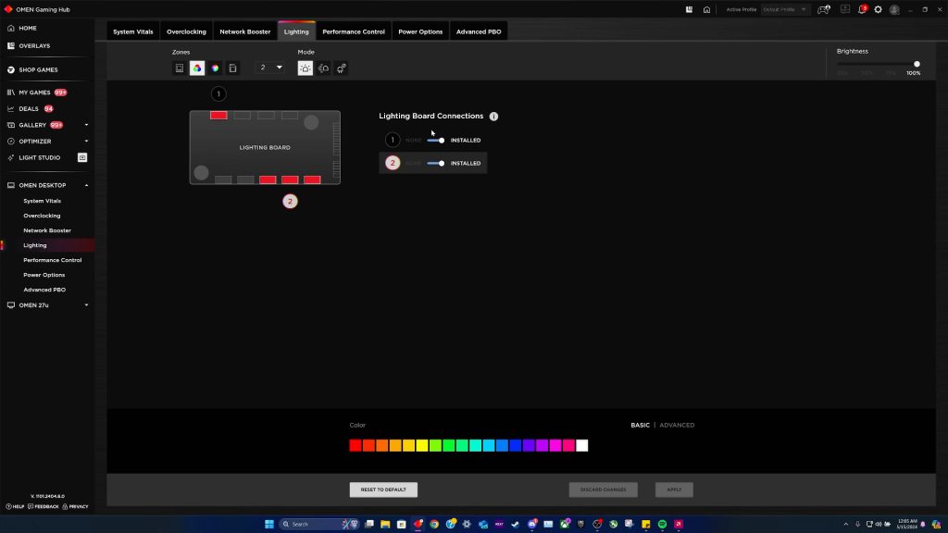948x533 pixels.
Task: Pick the yellow color swatch
Action: tap(422, 446)
